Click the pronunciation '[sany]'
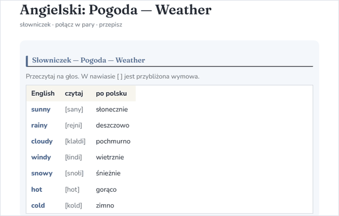The width and height of the screenshot is (339, 216). (74, 110)
